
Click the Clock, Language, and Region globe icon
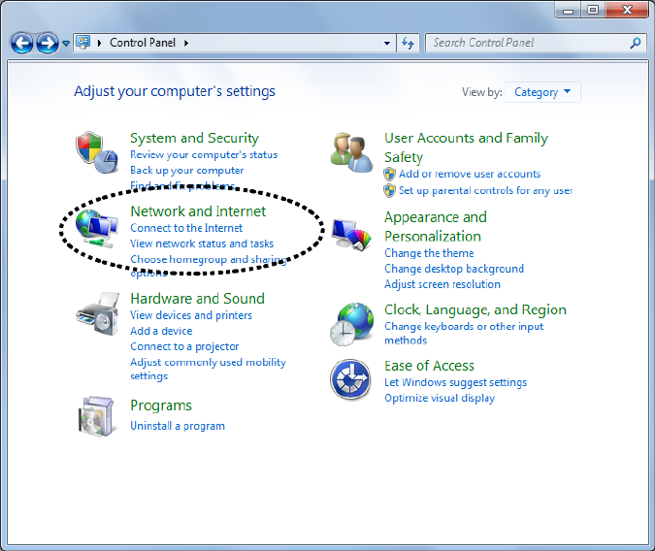pos(351,325)
